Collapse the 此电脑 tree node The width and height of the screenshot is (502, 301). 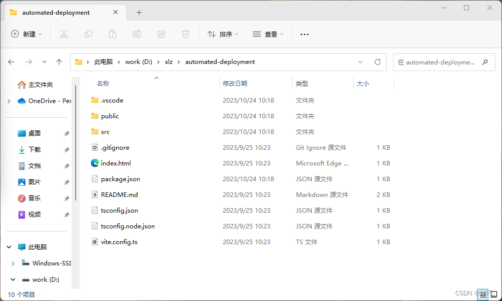(9, 247)
